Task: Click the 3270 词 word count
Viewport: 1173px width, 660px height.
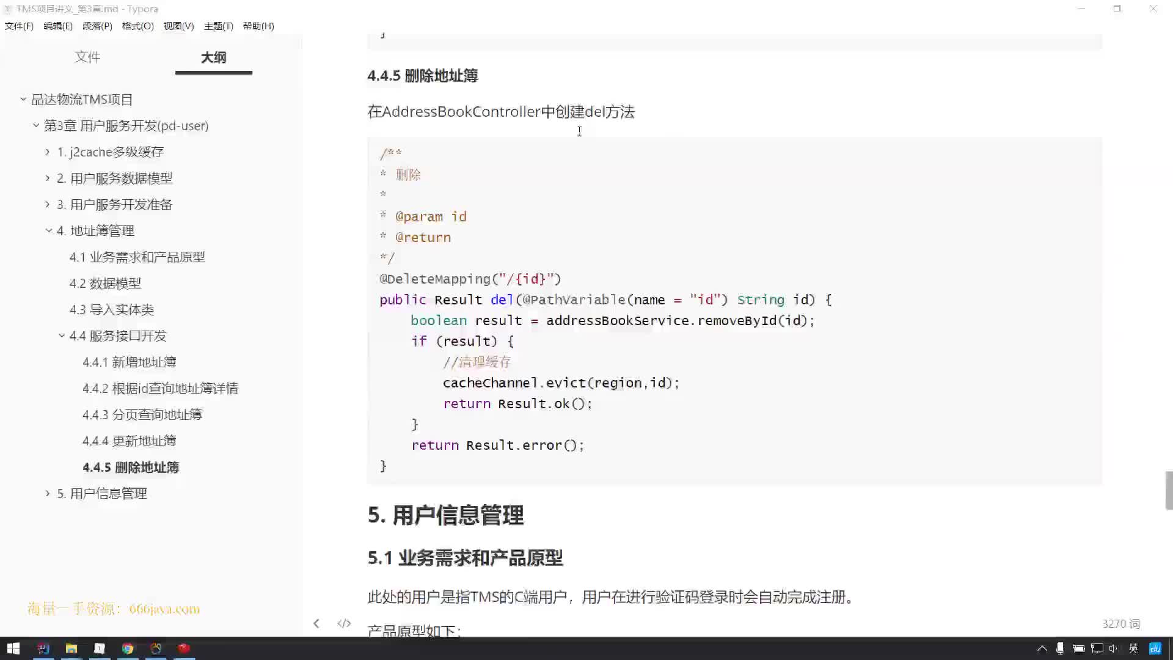Action: click(1121, 624)
